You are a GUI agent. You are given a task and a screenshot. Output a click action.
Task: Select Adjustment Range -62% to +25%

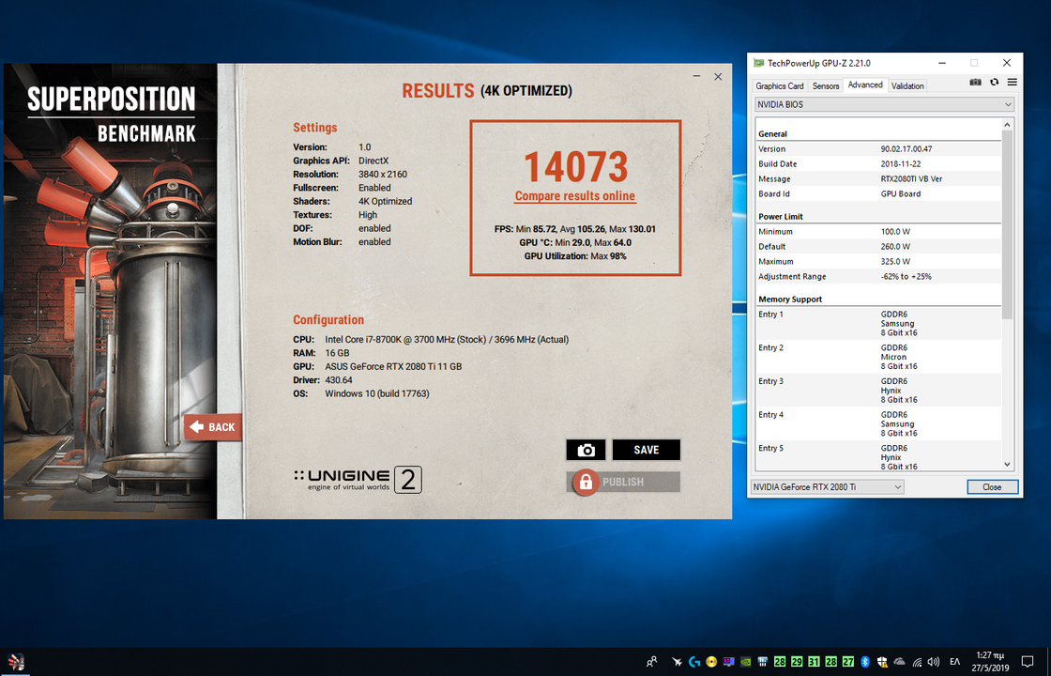[906, 276]
